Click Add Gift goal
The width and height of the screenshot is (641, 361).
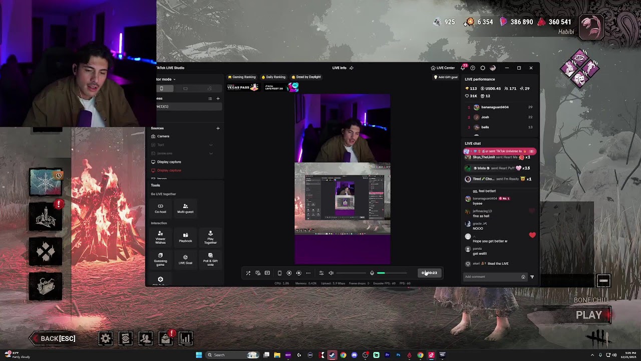click(446, 77)
